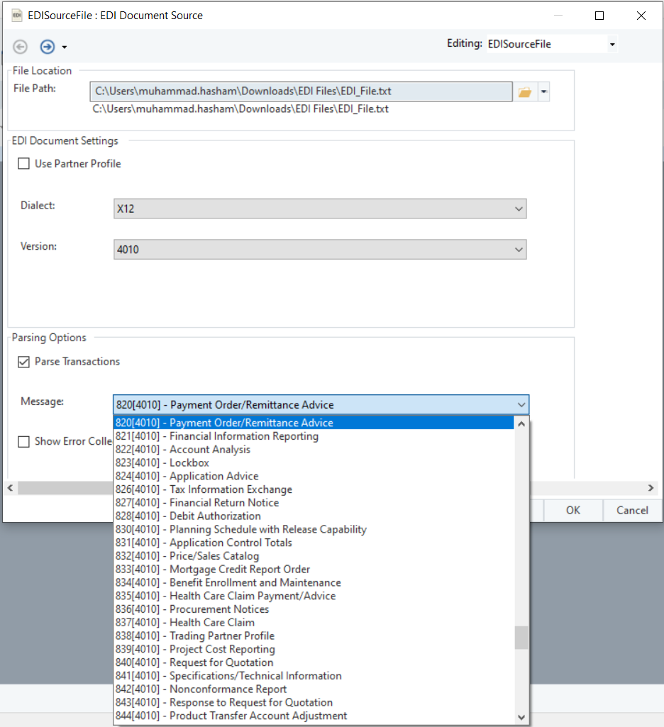Click the OK button
664x727 pixels.
(572, 510)
